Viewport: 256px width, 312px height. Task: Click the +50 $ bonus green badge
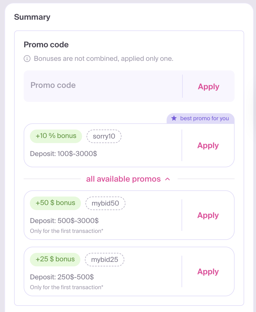[55, 203]
